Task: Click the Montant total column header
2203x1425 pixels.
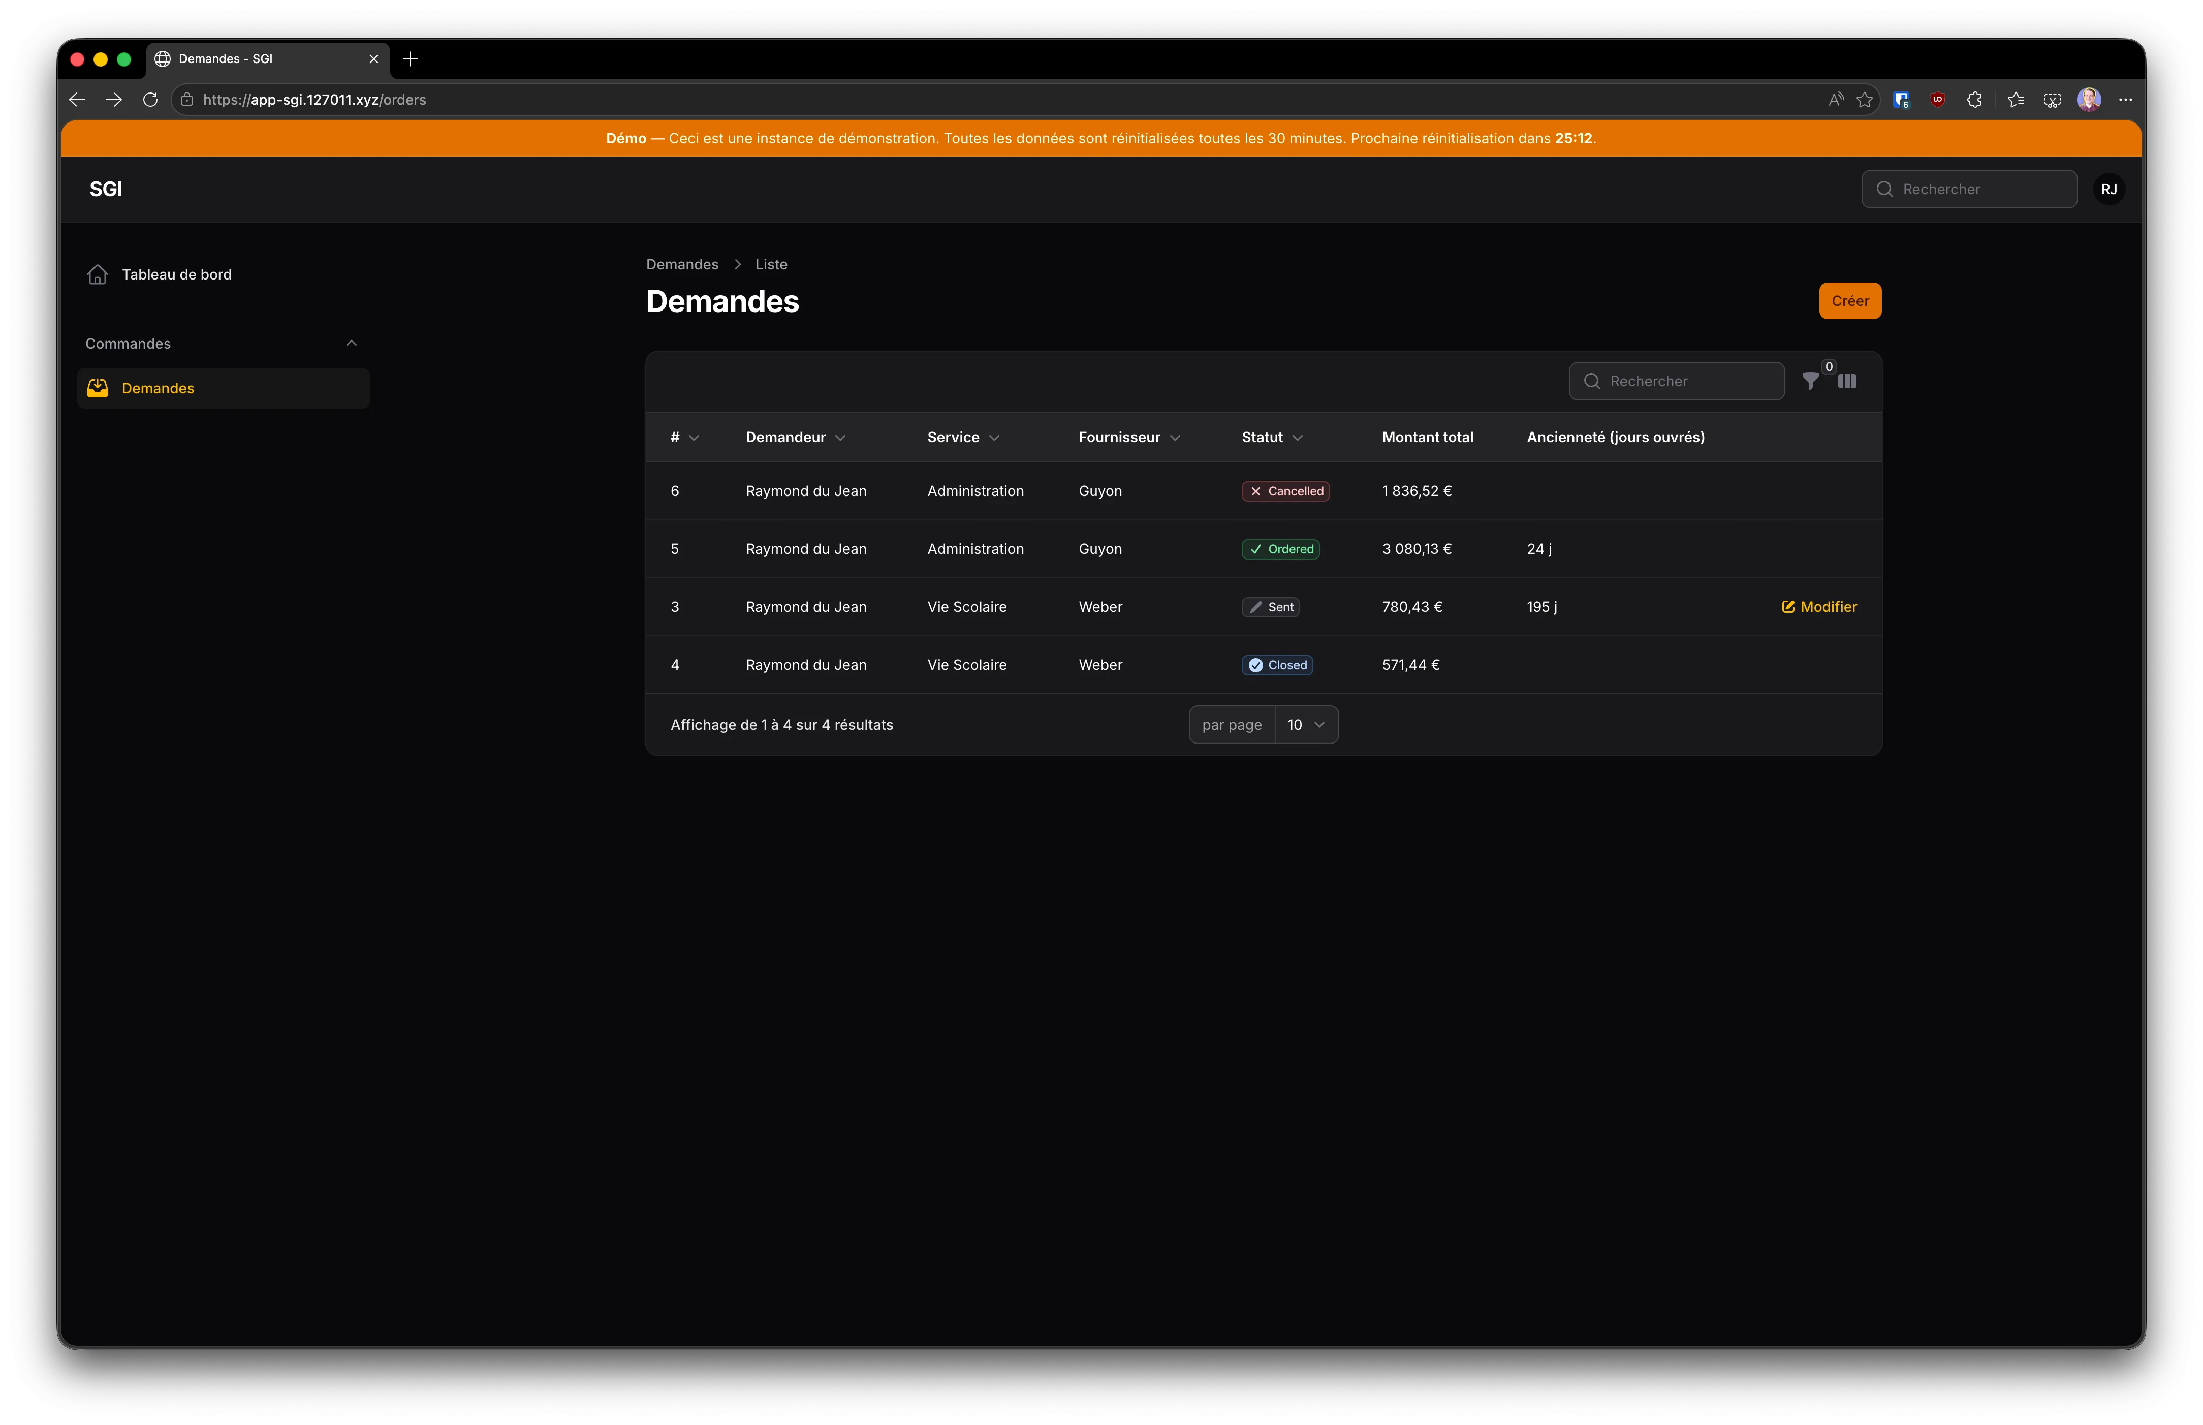Action: click(1427, 438)
